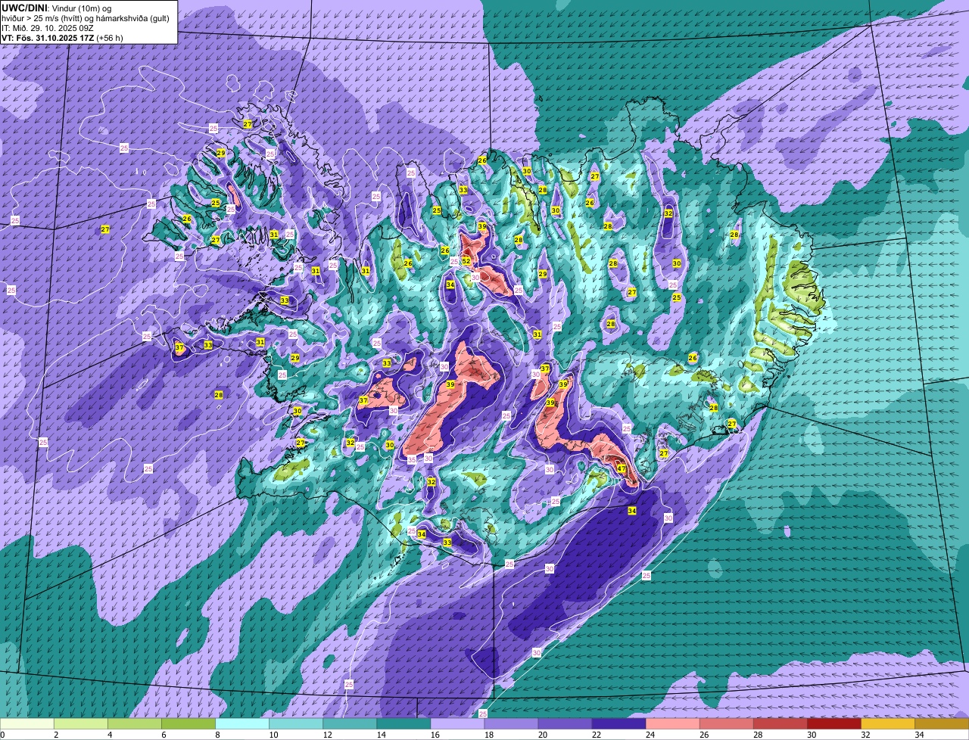969x740 pixels.
Task: Click the initial time 'IT: Mið. 29. 10. 2025 09Z'
Action: pos(48,27)
